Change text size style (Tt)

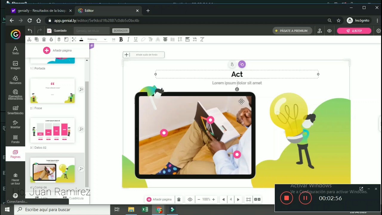pyautogui.click(x=150, y=39)
